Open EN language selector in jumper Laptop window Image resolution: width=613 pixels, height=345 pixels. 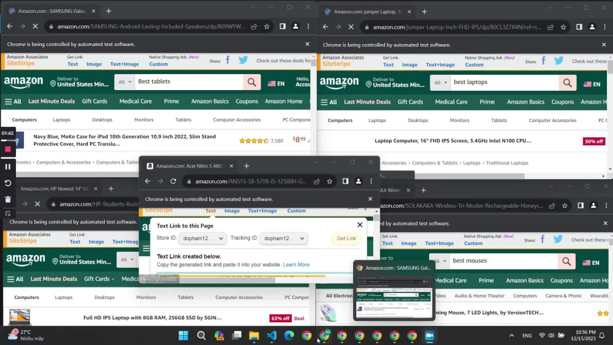coord(592,85)
